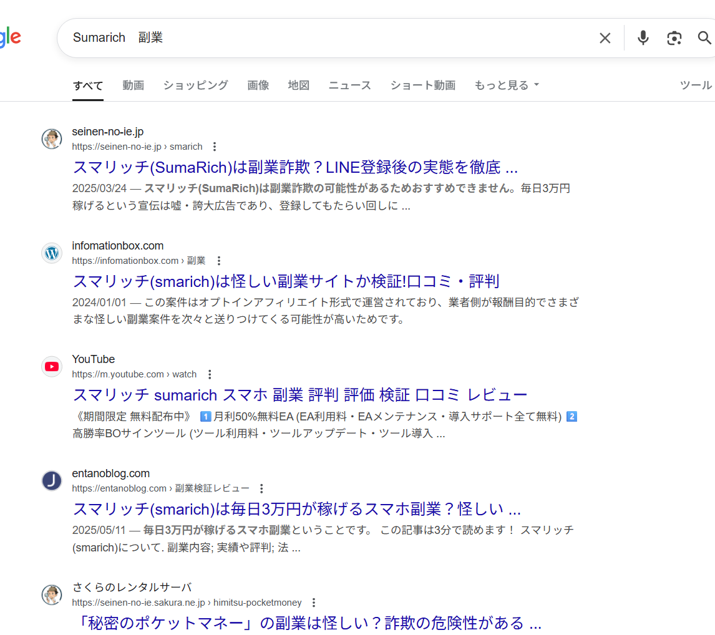Open three-dot menu for entanoblog.com result
The image size is (715, 635).
261,488
